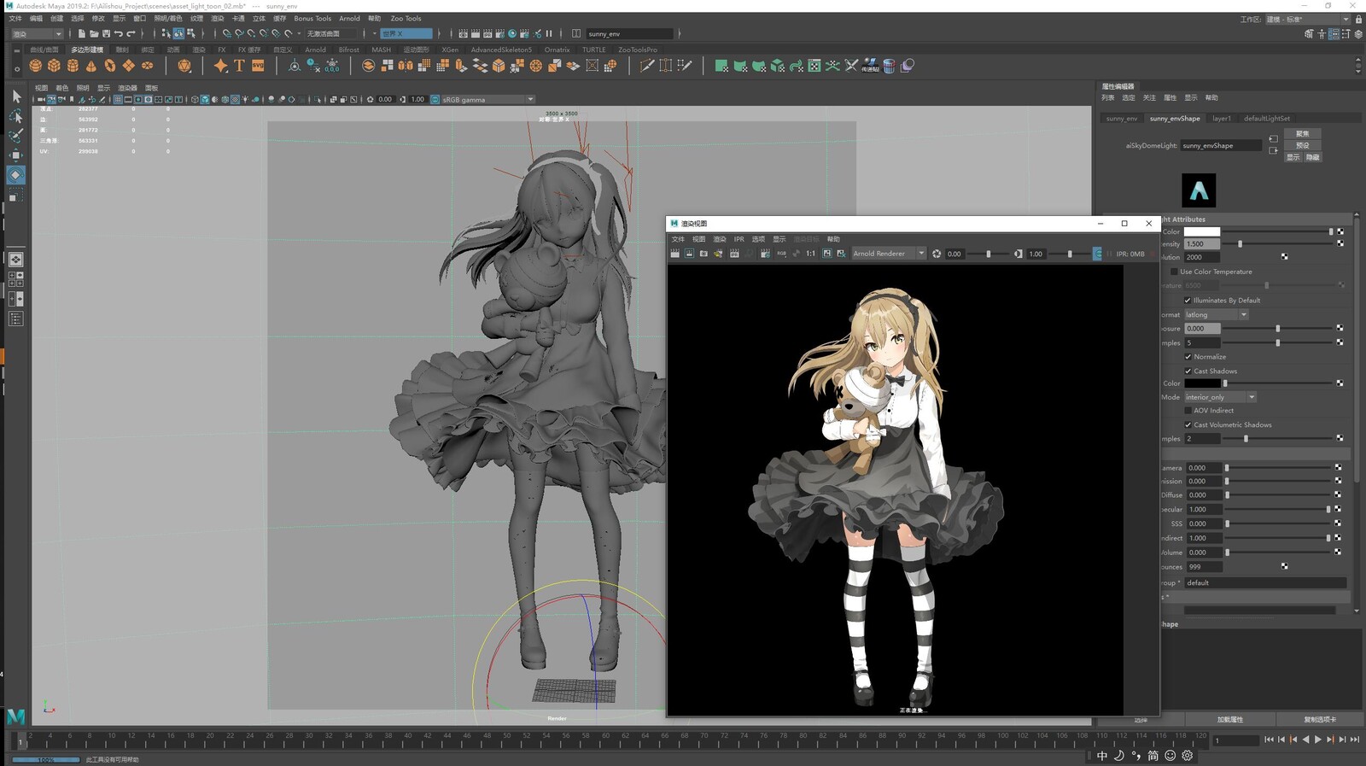Click the trash can delete-history shelf icon
1366x766 pixels.
(889, 66)
